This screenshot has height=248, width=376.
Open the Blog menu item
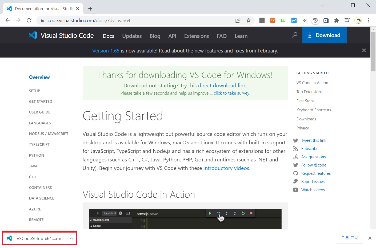[155, 36]
